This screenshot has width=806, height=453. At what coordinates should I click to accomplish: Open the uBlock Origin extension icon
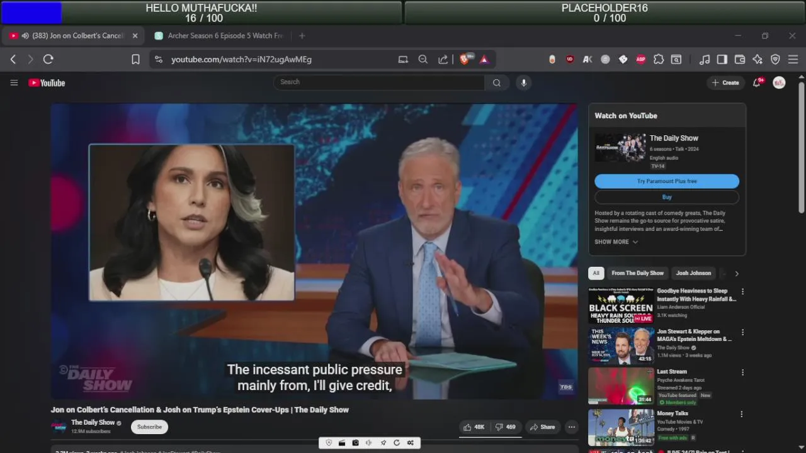click(570, 59)
